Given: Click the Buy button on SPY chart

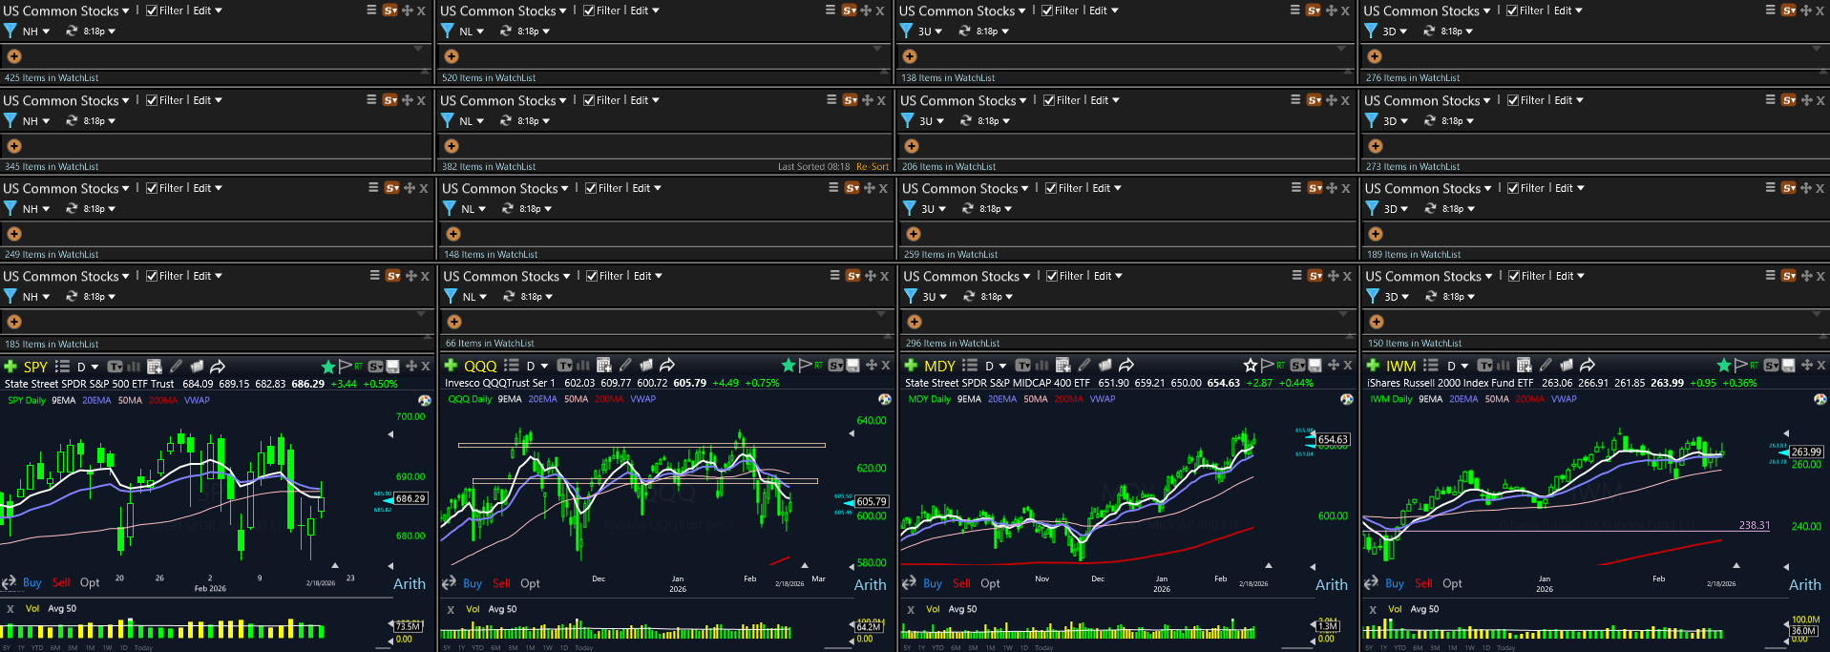Looking at the screenshot, I should coord(32,582).
